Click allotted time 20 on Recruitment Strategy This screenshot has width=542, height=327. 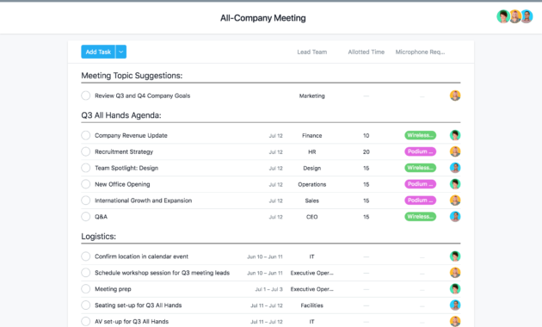[366, 151]
